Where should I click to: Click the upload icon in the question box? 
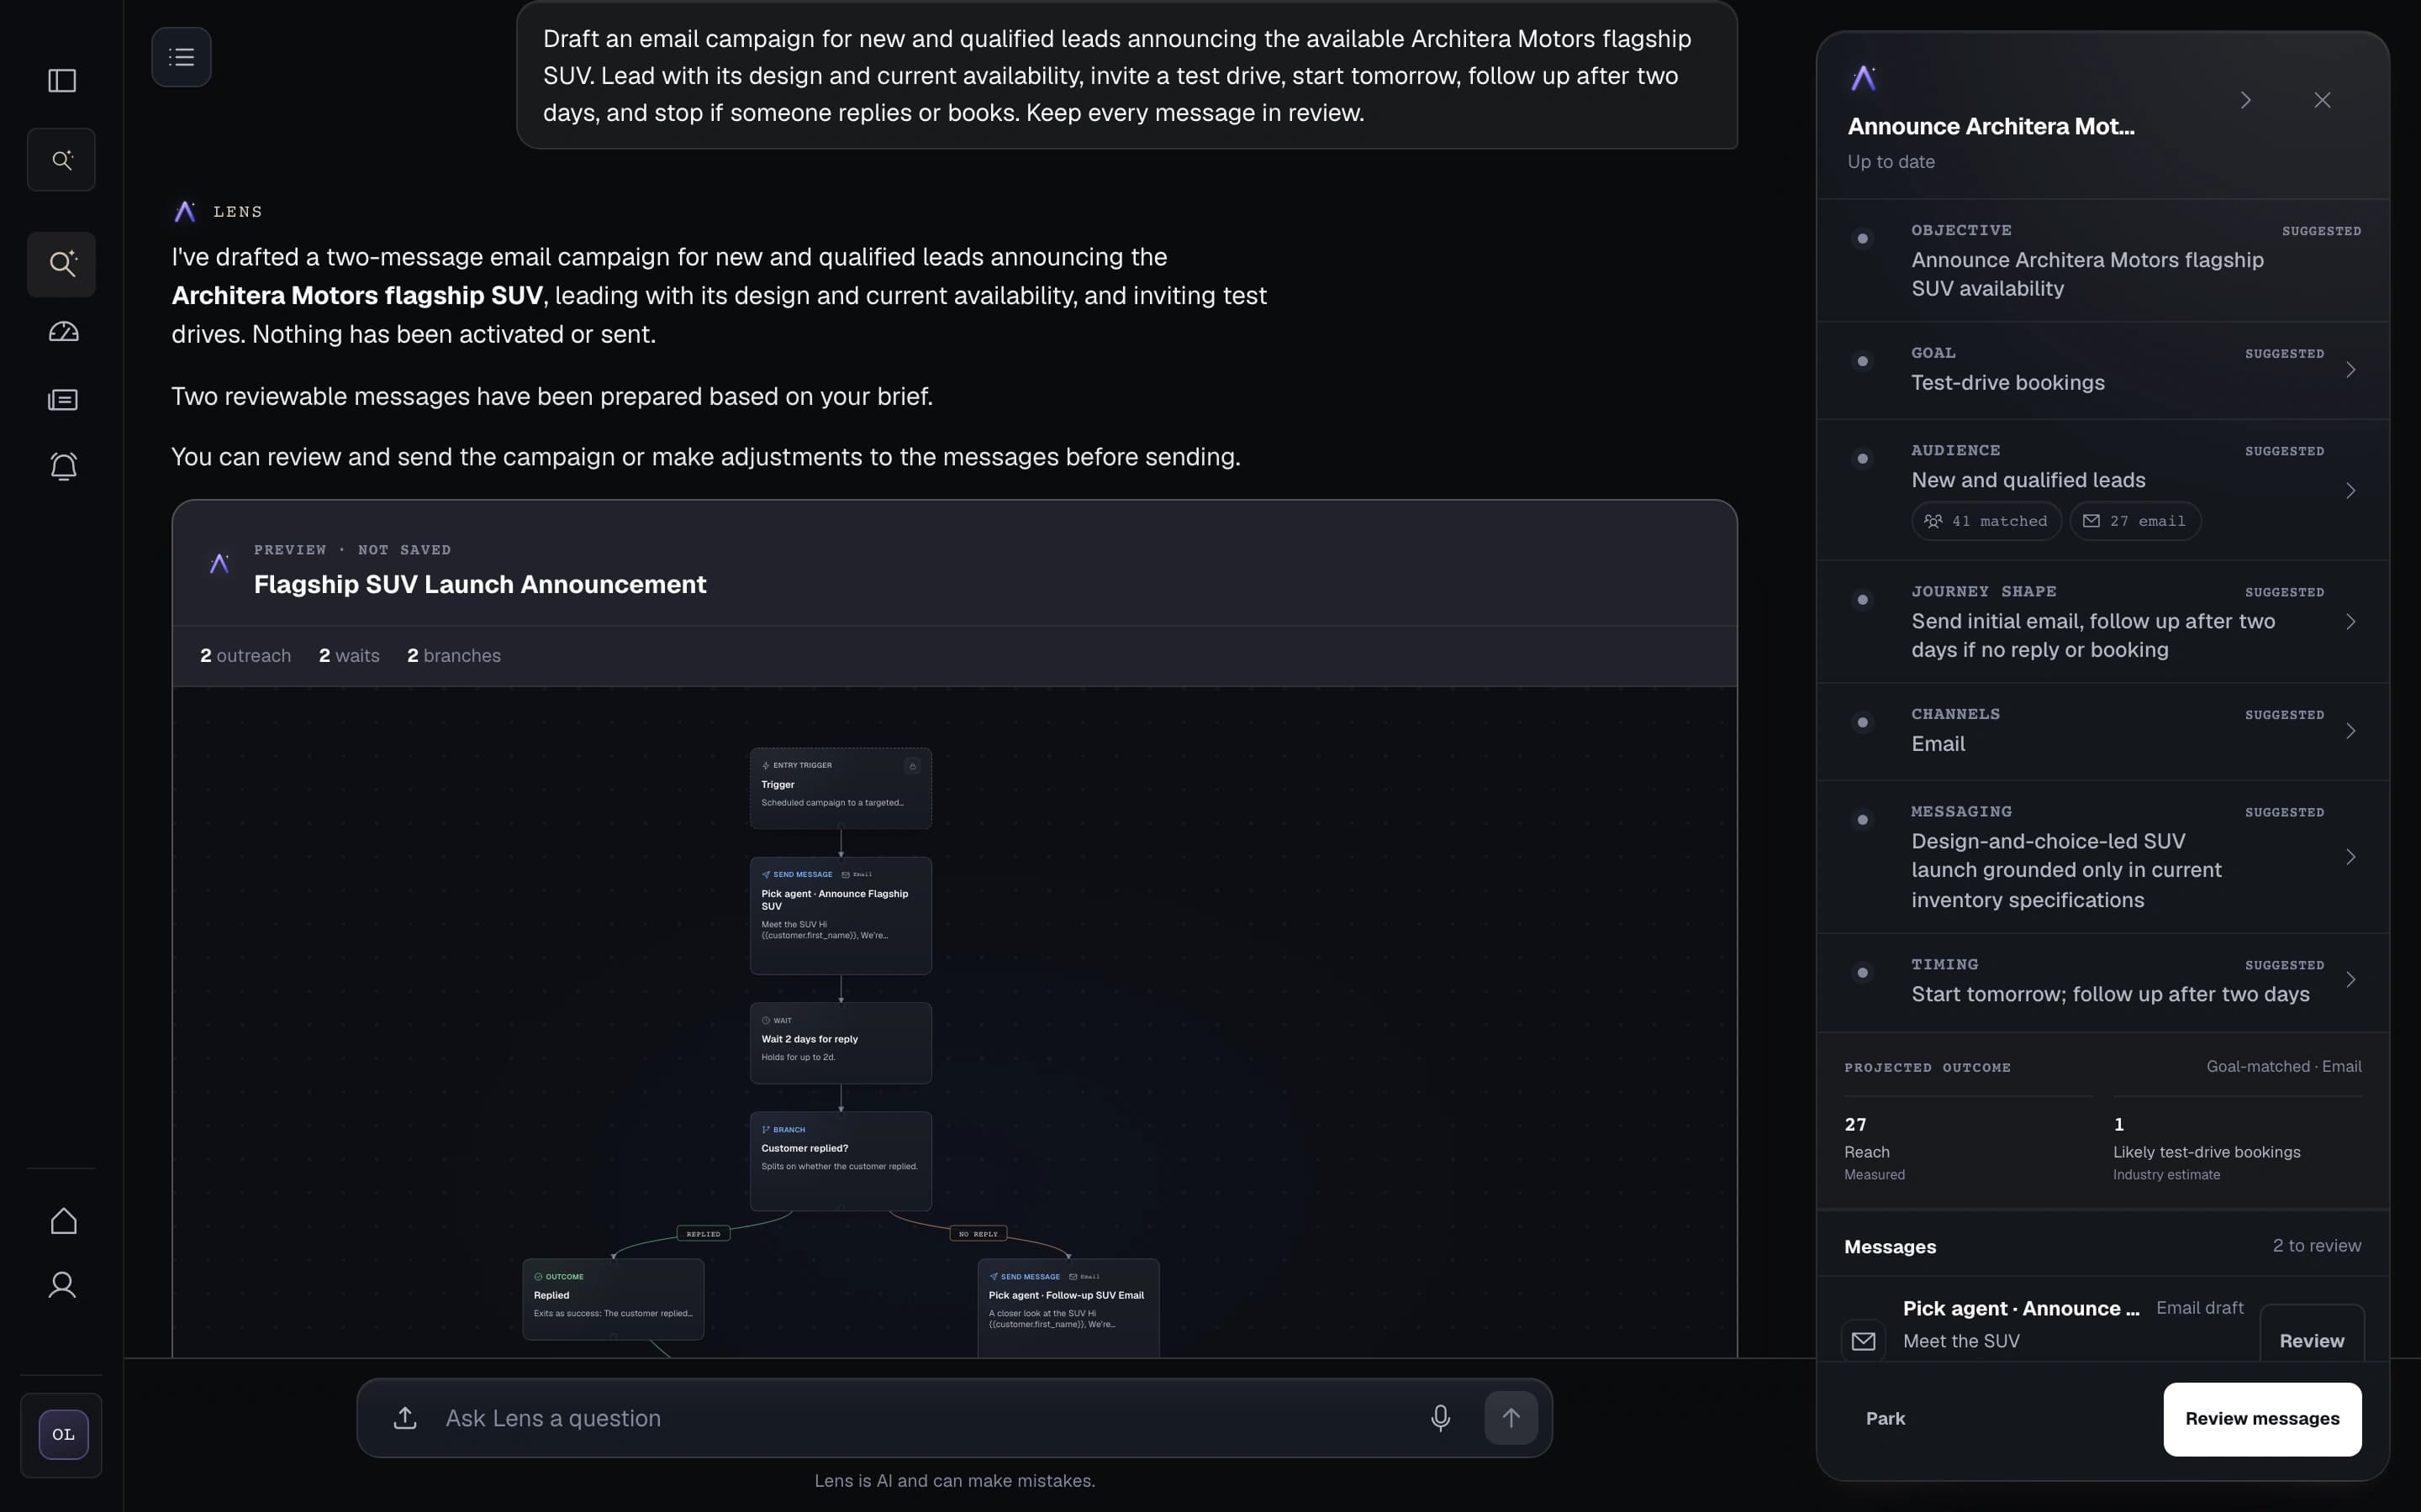pos(405,1418)
